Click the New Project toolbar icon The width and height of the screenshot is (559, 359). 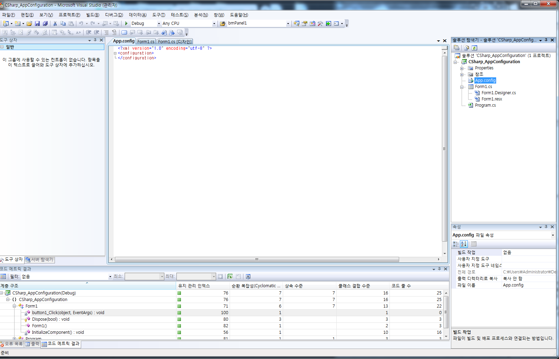[6, 23]
